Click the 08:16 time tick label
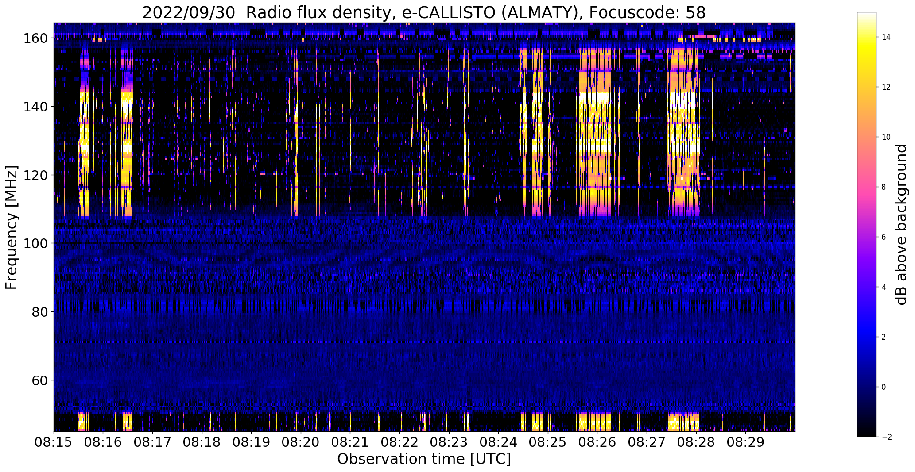Image resolution: width=915 pixels, height=472 pixels. [x=103, y=442]
